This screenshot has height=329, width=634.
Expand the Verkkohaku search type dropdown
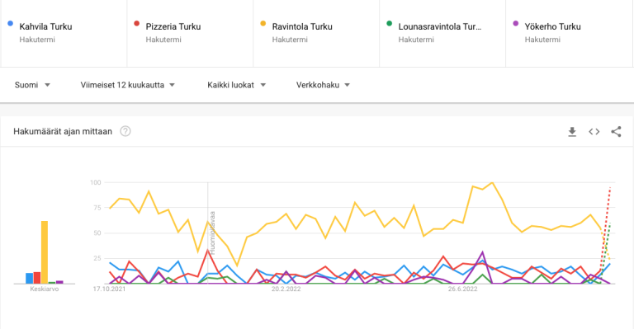tap(323, 85)
